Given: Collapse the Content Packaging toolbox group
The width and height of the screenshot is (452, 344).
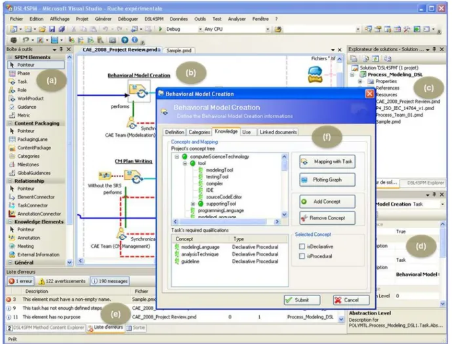Looking at the screenshot, I should coord(10,123).
